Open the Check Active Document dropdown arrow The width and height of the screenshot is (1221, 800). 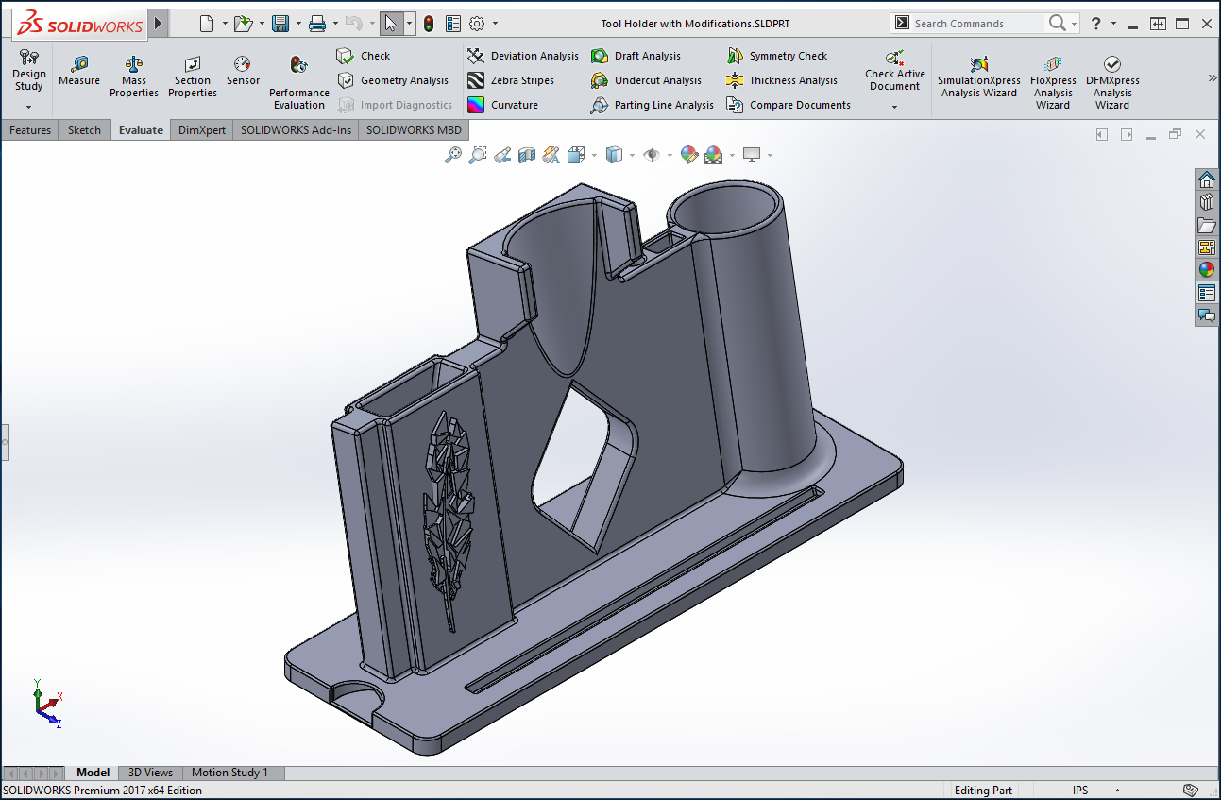(x=894, y=107)
